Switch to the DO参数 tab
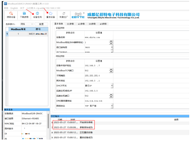Viewport: 191px width, 141px height. pyautogui.click(x=92, y=24)
